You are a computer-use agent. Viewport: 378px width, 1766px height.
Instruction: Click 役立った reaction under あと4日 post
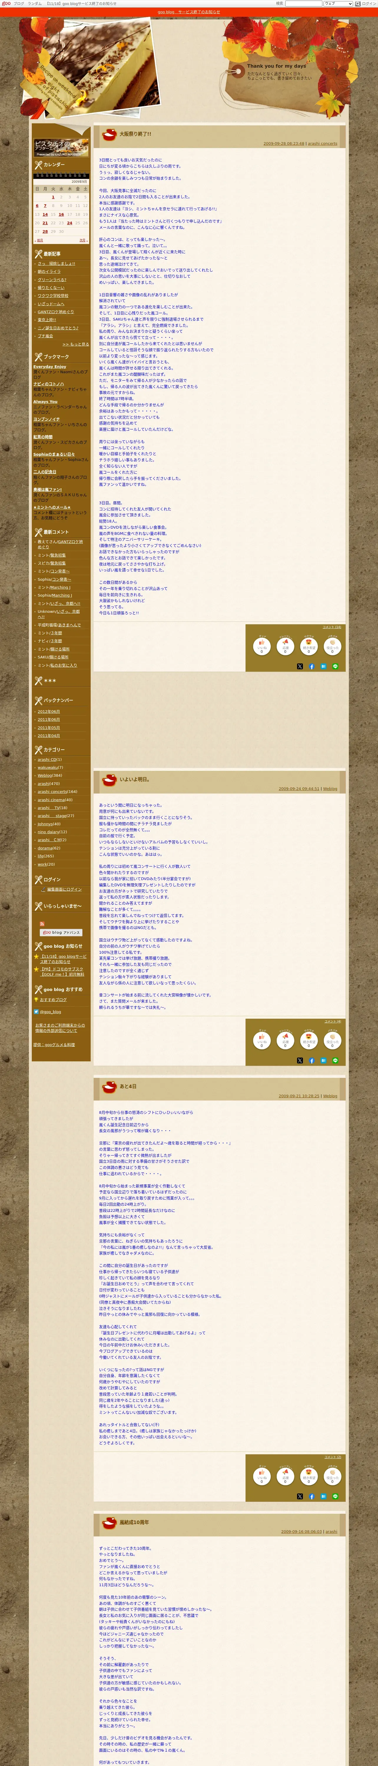tap(332, 1476)
